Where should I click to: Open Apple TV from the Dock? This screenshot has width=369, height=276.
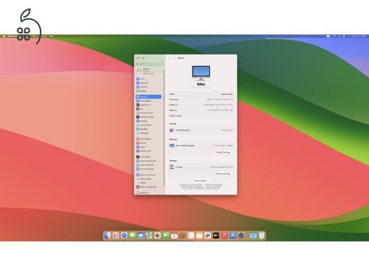click(x=216, y=235)
